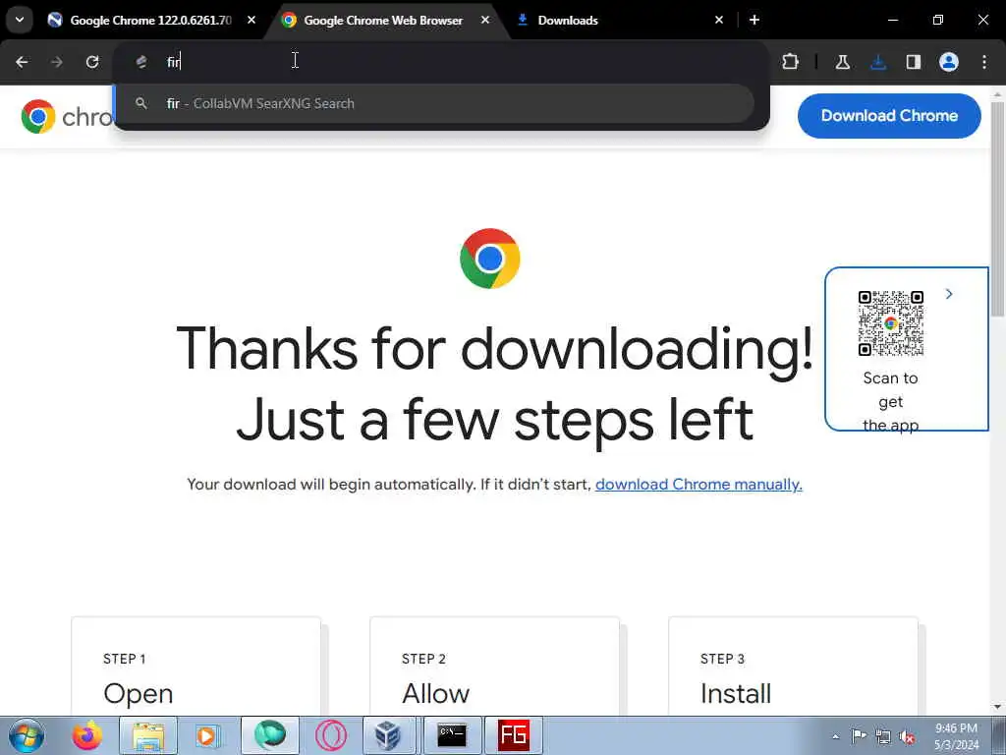Open Chrome three-dot menu
Screen dimensions: 1006x755
[984, 62]
